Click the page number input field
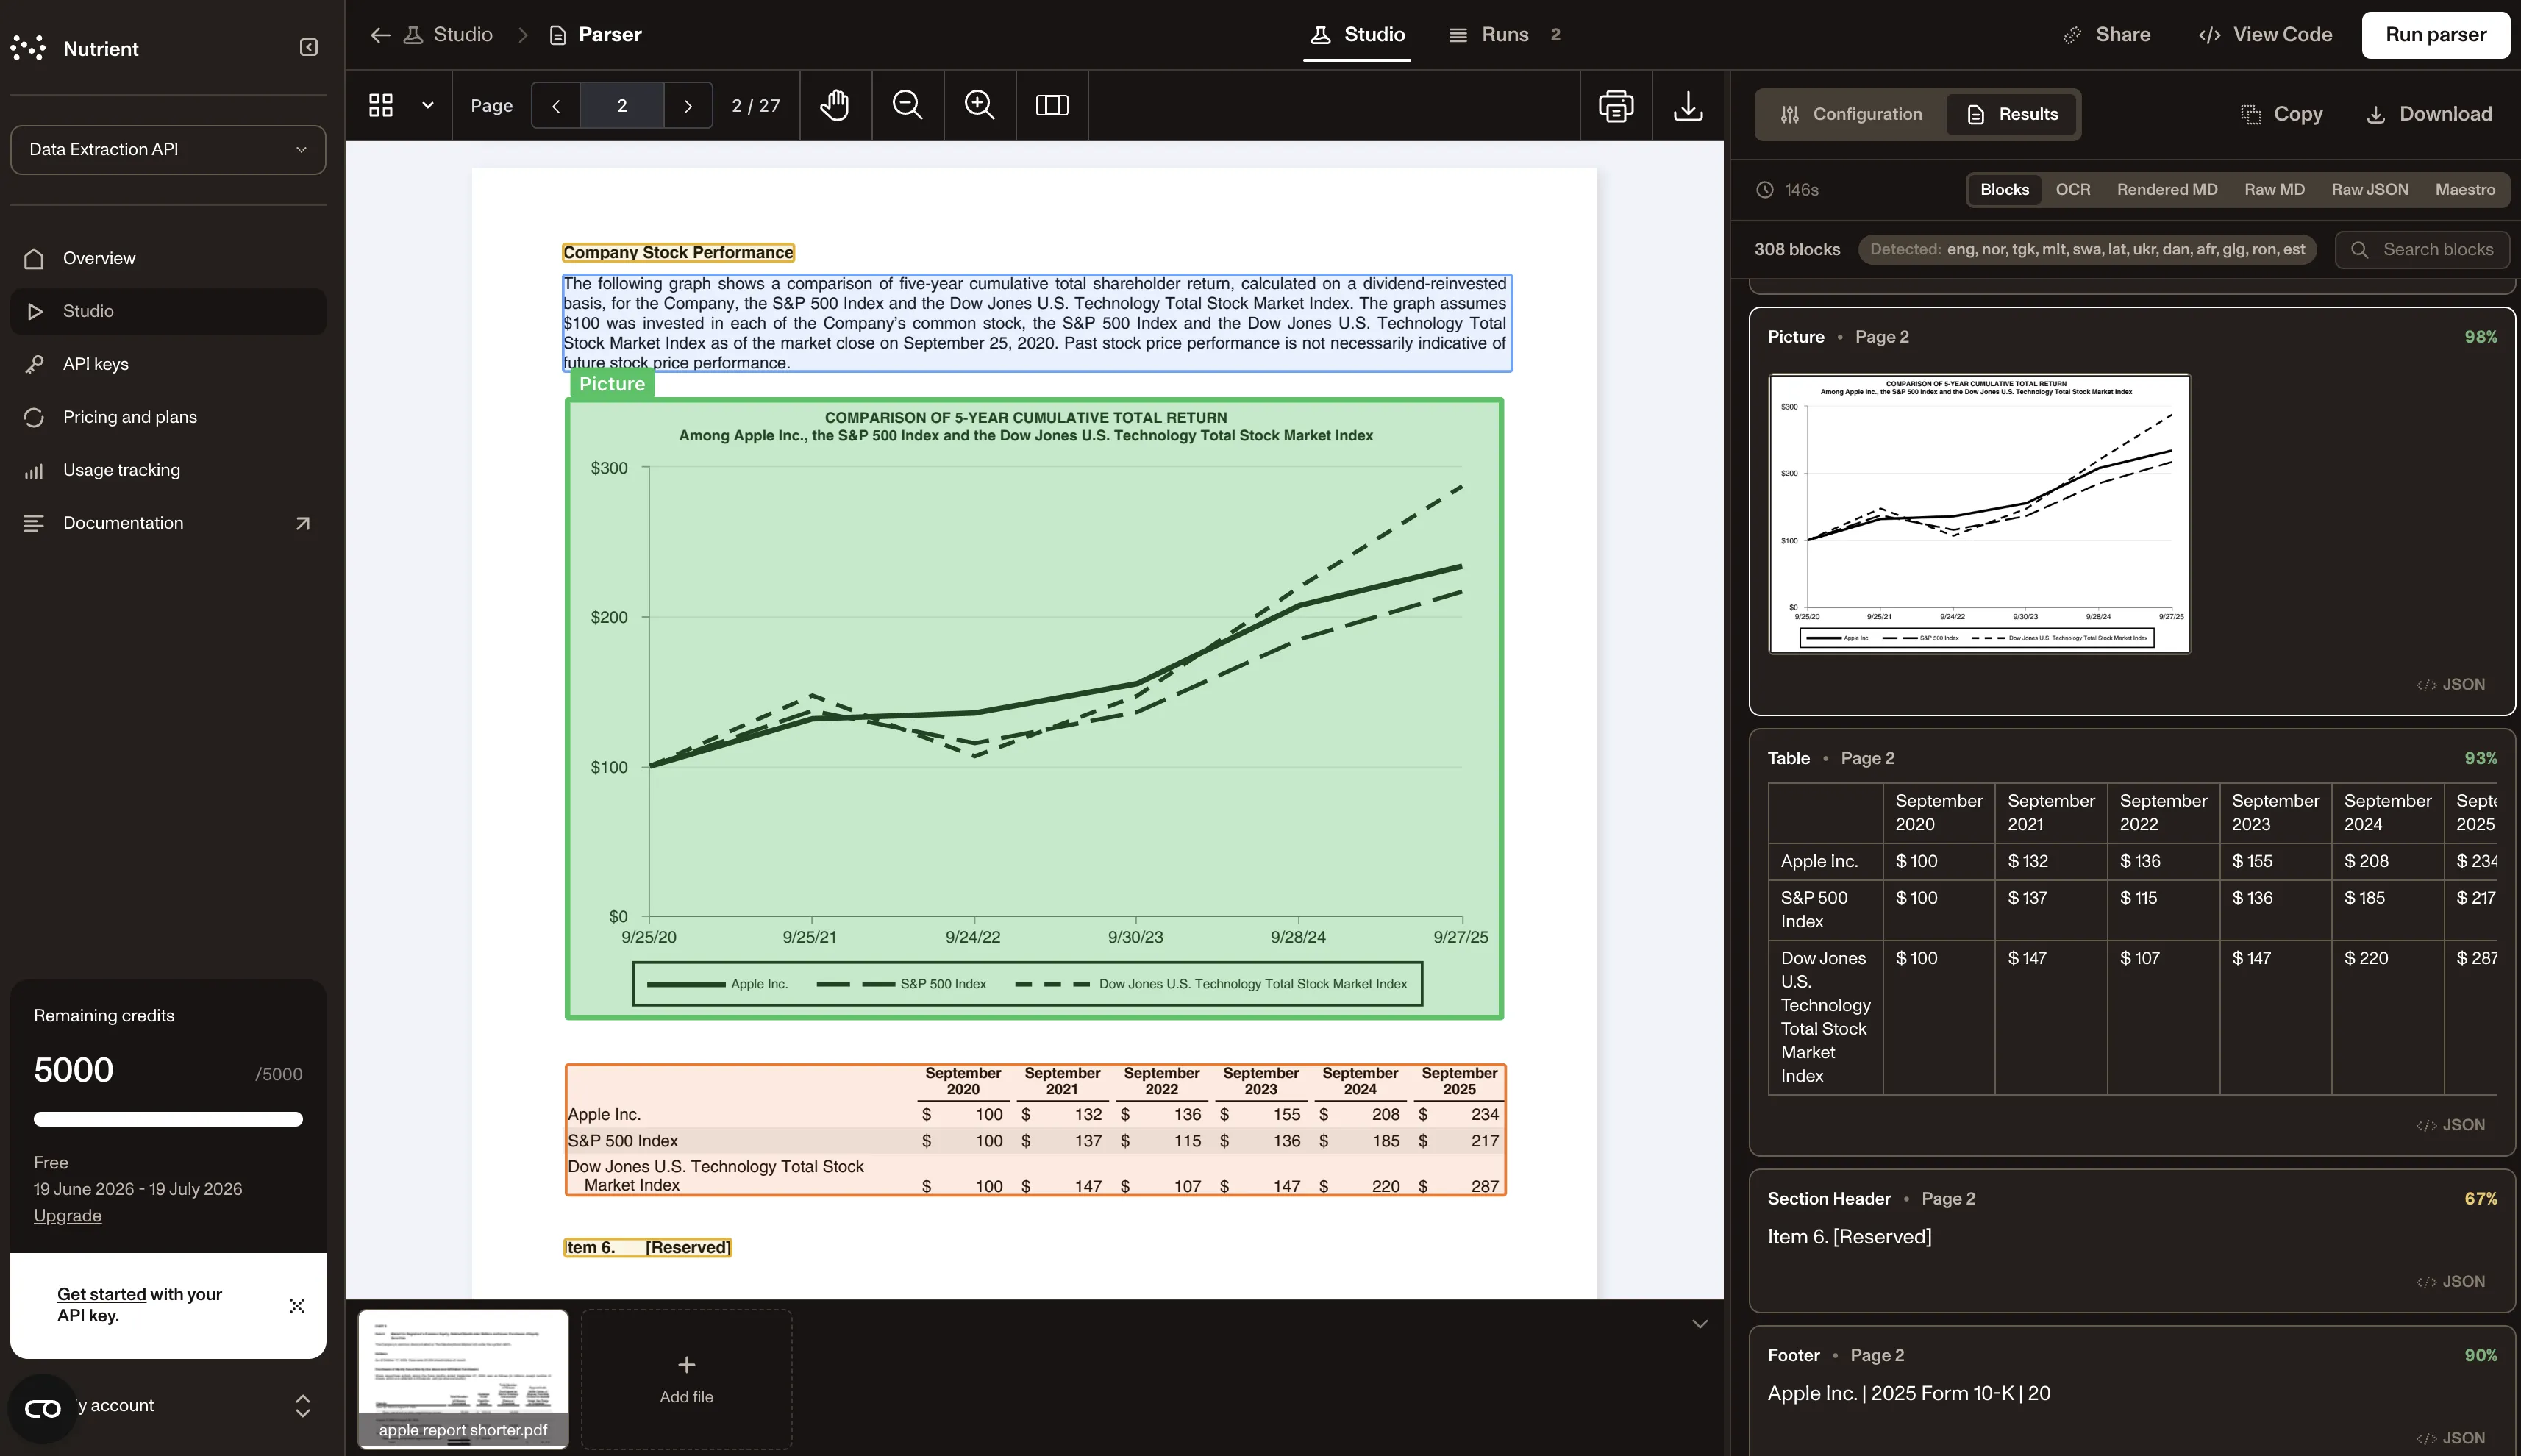 click(x=622, y=105)
